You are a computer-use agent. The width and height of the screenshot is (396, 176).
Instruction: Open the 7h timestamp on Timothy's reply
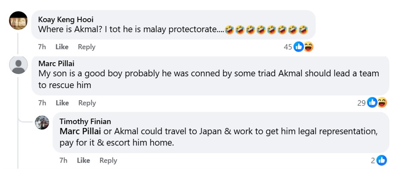[x=64, y=161]
